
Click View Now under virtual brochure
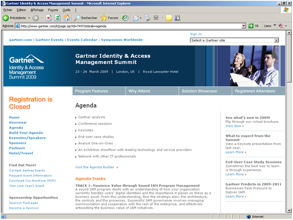pyautogui.click(x=233, y=126)
